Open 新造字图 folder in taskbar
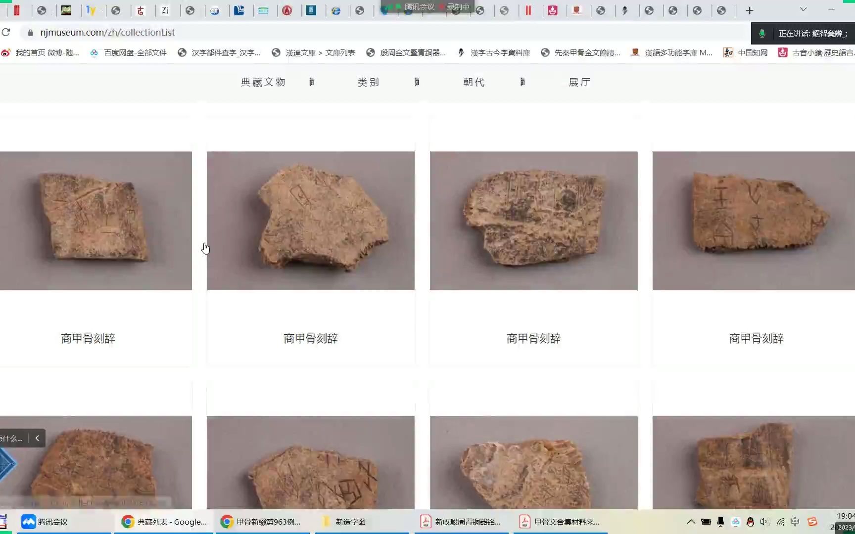This screenshot has width=855, height=534. pyautogui.click(x=362, y=522)
